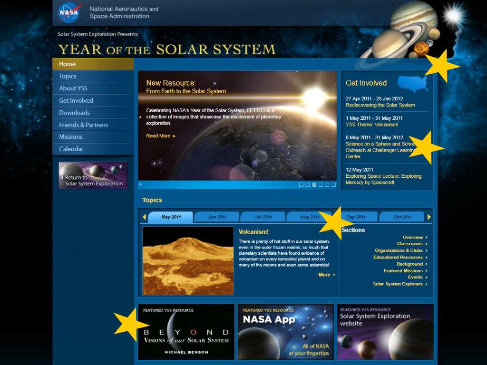Open the NASA App featured resource
Viewport: 487px width, 365px height.
click(x=285, y=332)
